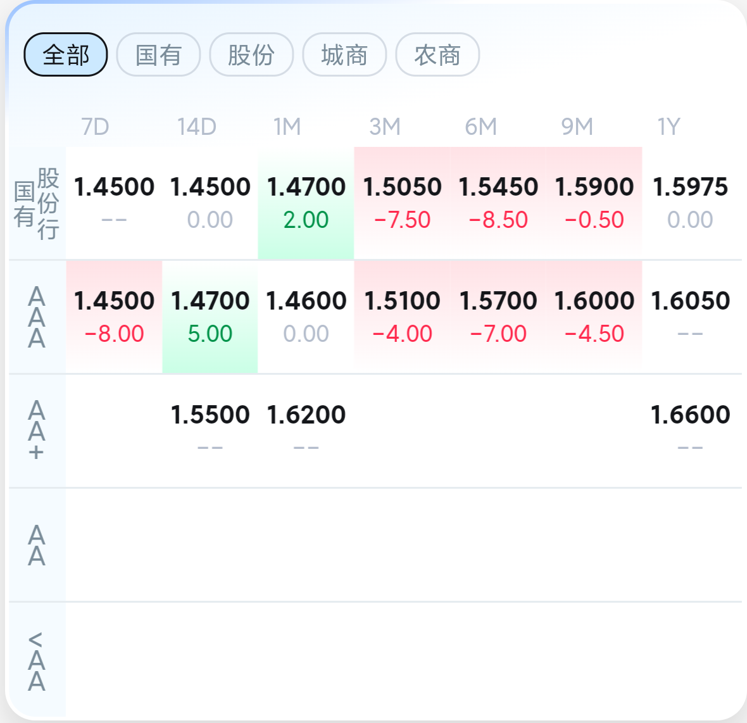Open the 1.5050 cell in 3M column
Screen dimensions: 747x723
point(402,203)
